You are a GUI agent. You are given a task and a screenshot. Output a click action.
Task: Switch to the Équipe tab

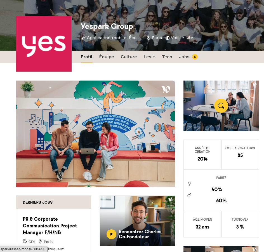[107, 57]
